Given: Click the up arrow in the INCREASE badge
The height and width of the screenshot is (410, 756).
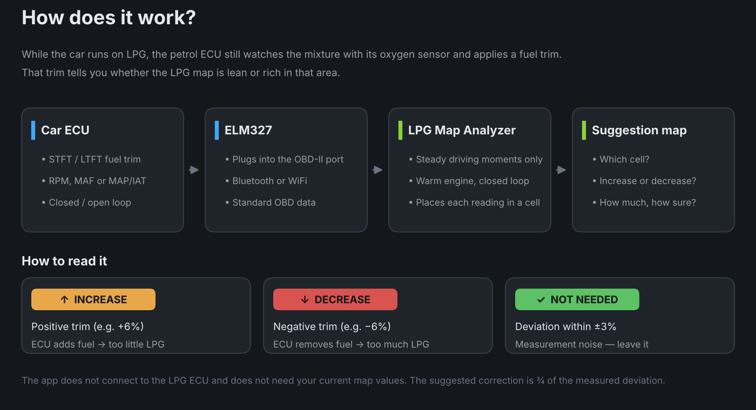Looking at the screenshot, I should click(64, 299).
